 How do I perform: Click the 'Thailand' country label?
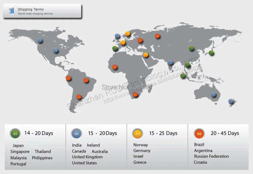point(43,151)
